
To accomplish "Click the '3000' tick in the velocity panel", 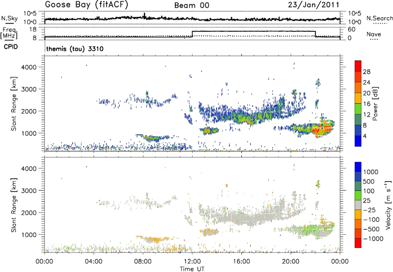I will pos(30,190).
